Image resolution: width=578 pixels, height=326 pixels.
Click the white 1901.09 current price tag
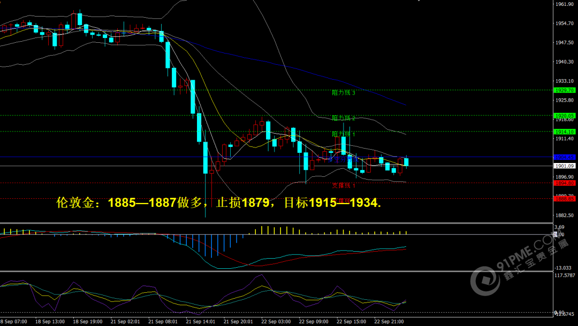click(565, 166)
